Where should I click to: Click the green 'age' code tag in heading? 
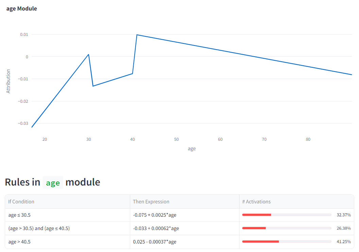[53, 182]
